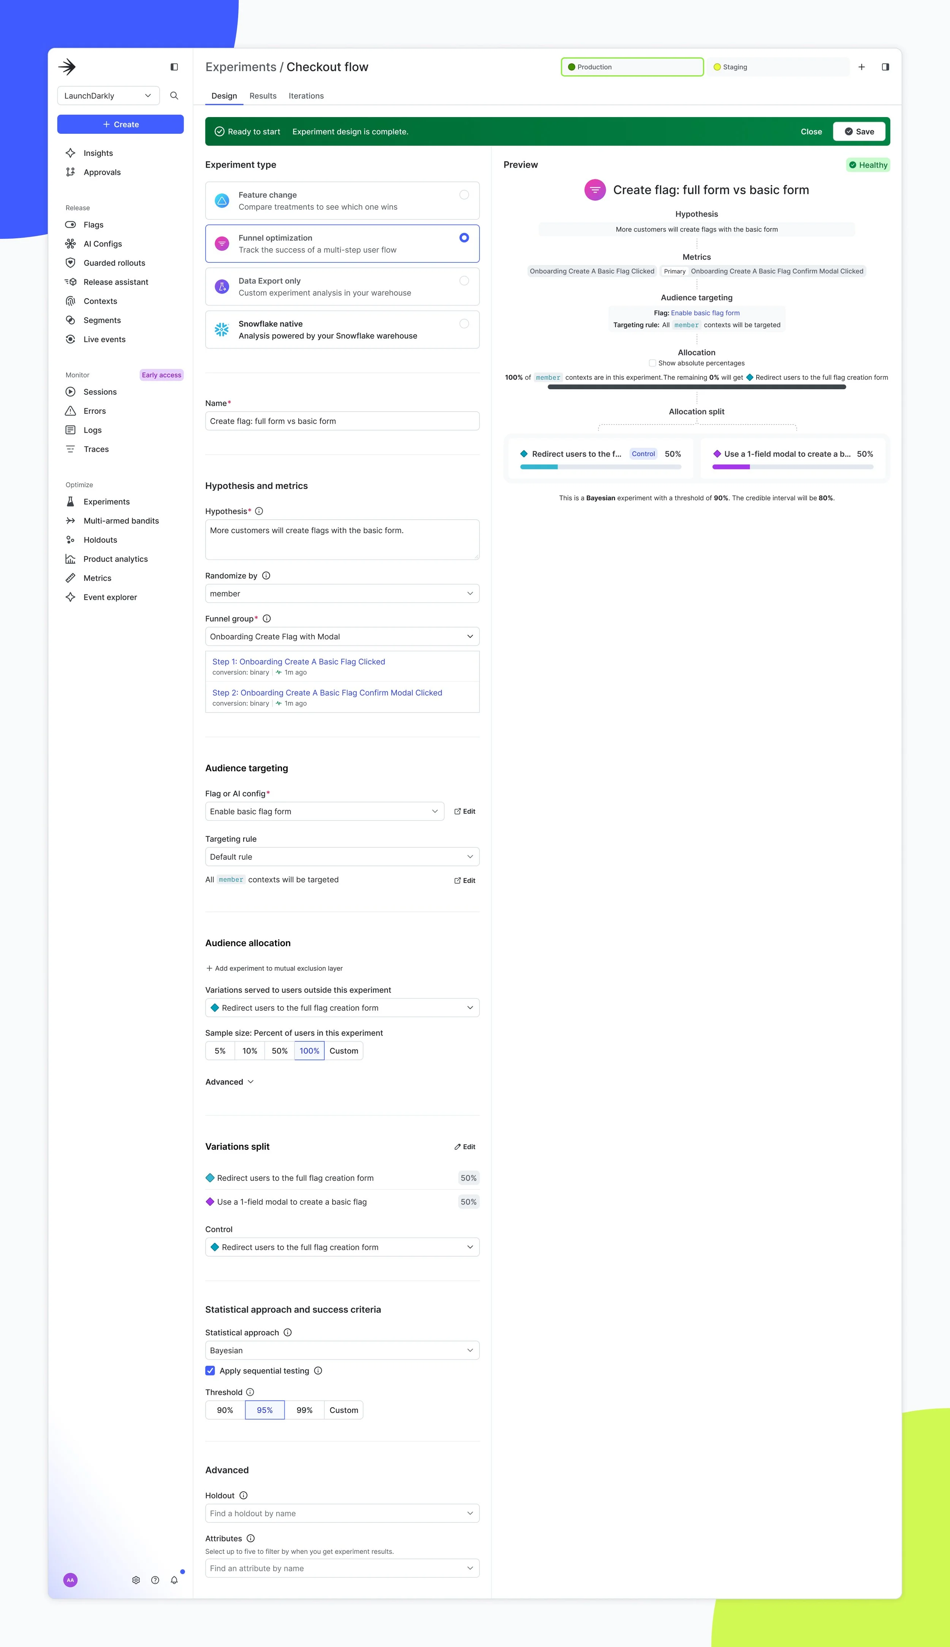
Task: Uncheck Apply sequential testing checkbox
Action: coord(210,1370)
